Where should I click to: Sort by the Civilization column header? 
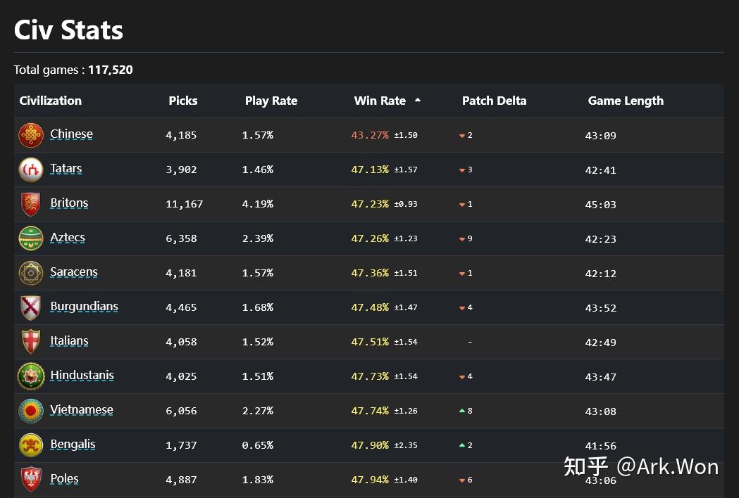51,101
